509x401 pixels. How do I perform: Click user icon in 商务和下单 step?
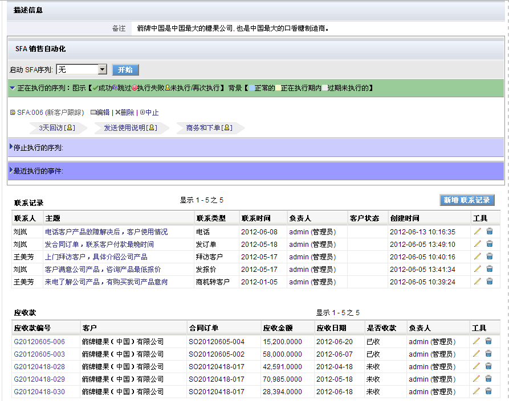tap(227, 127)
